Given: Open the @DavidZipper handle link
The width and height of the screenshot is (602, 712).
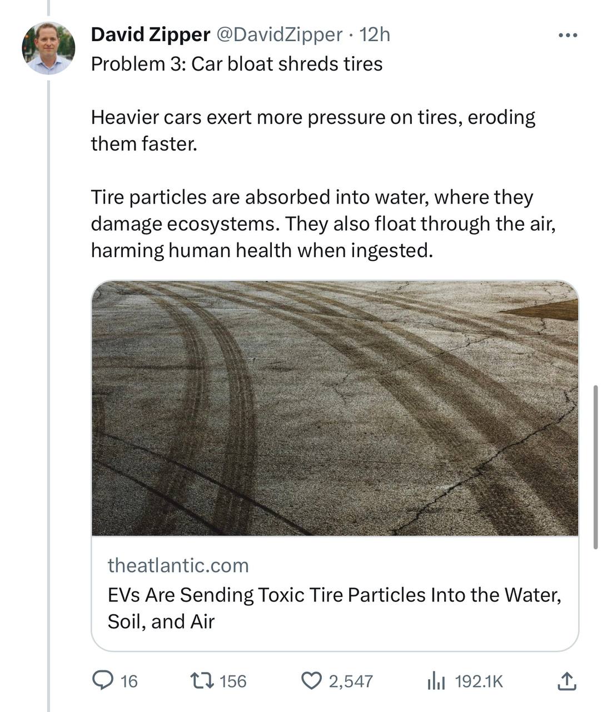Looking at the screenshot, I should [278, 34].
